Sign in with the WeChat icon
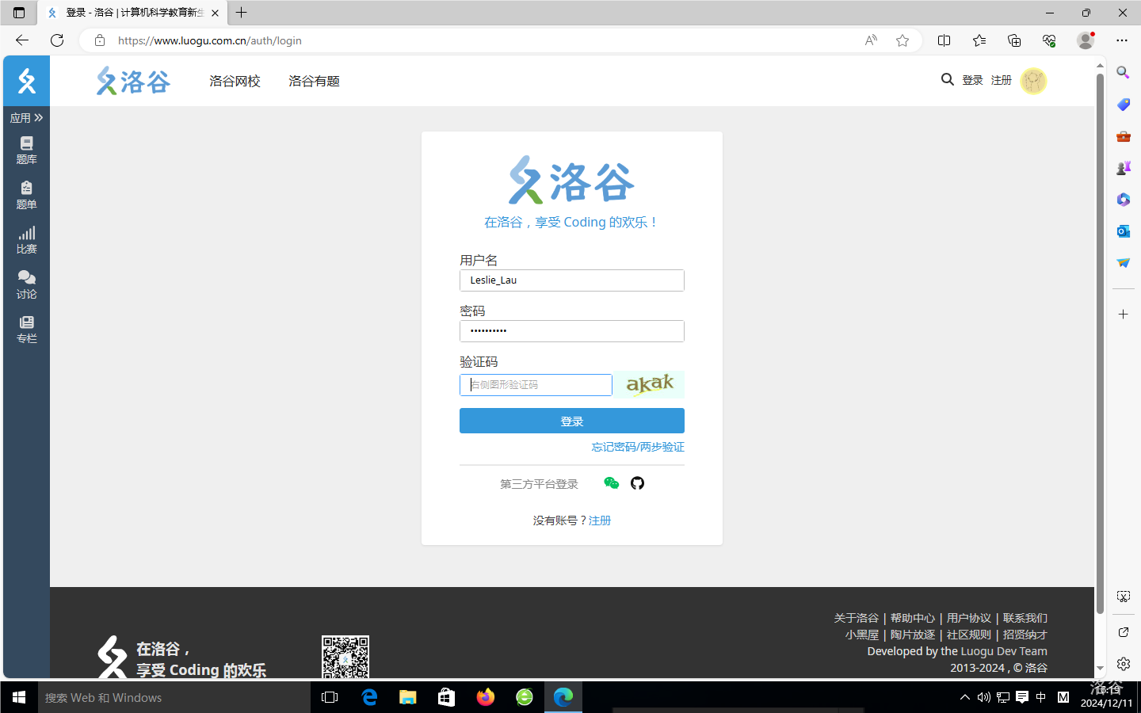The image size is (1141, 713). pos(611,483)
